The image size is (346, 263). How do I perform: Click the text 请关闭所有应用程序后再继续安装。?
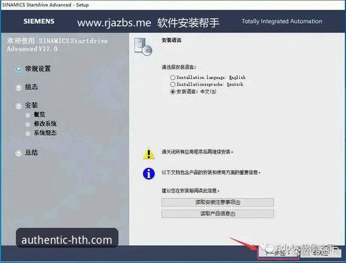tap(197, 152)
